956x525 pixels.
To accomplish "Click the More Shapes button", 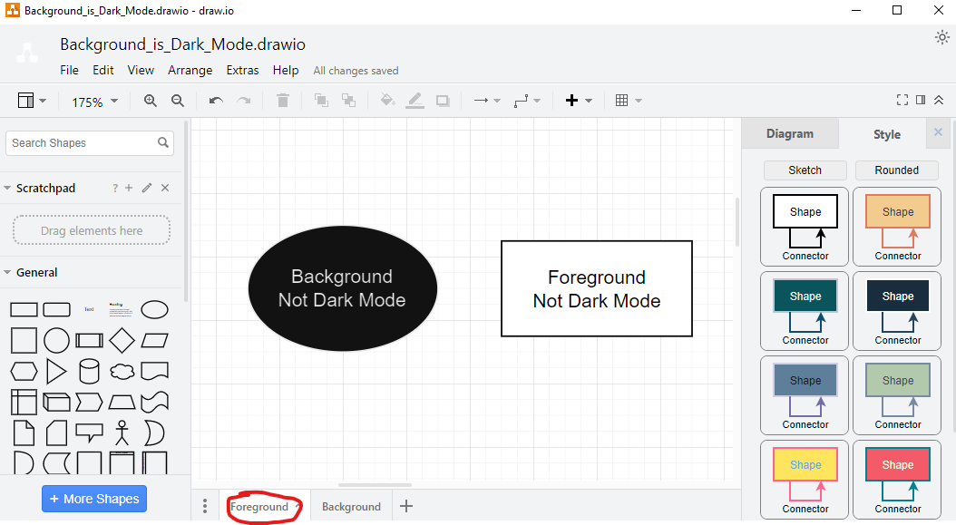I will point(93,499).
